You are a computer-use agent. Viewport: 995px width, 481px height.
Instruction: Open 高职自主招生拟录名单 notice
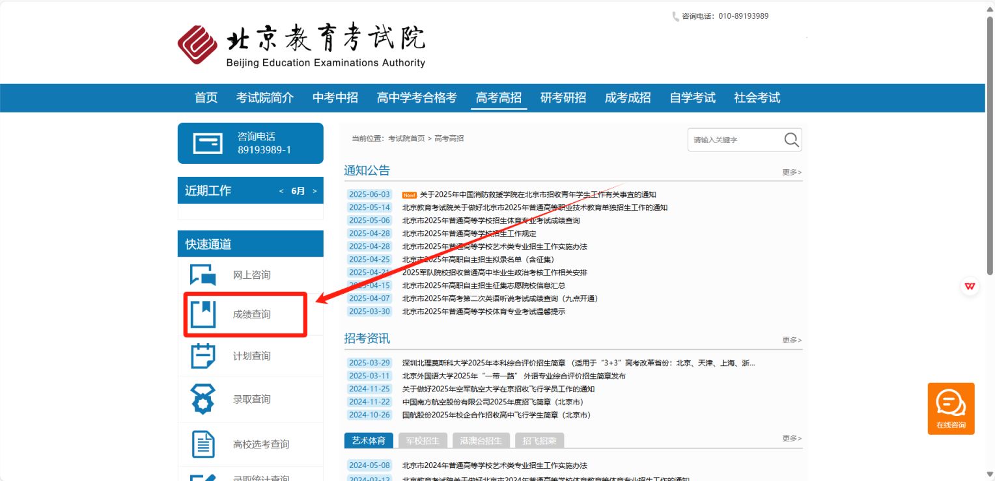coord(478,259)
